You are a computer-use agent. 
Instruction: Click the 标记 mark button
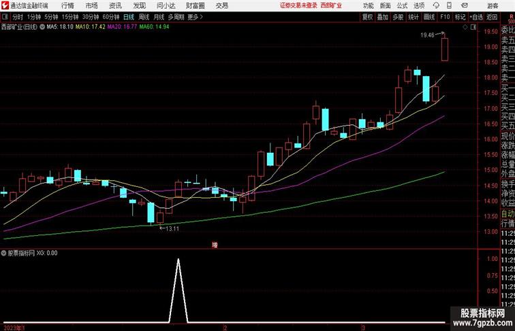pos(460,17)
